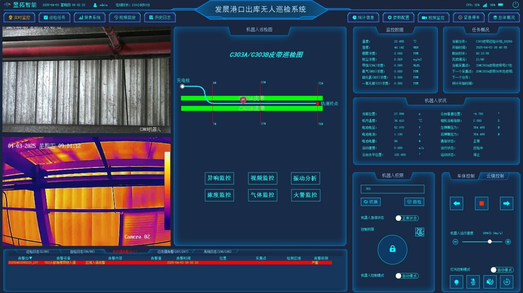Image resolution: width=523 pixels, height=293 pixels.
Task: Click the robot ID input field showing 303
Action: pyautogui.click(x=392, y=189)
